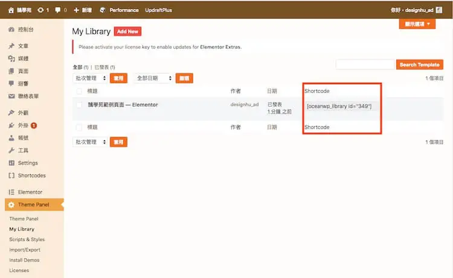Click the bottom bulk actions apply button
453x278 pixels.
118,142
